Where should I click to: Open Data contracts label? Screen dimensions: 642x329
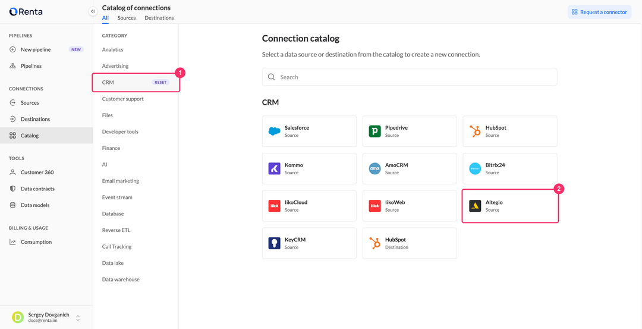click(37, 189)
